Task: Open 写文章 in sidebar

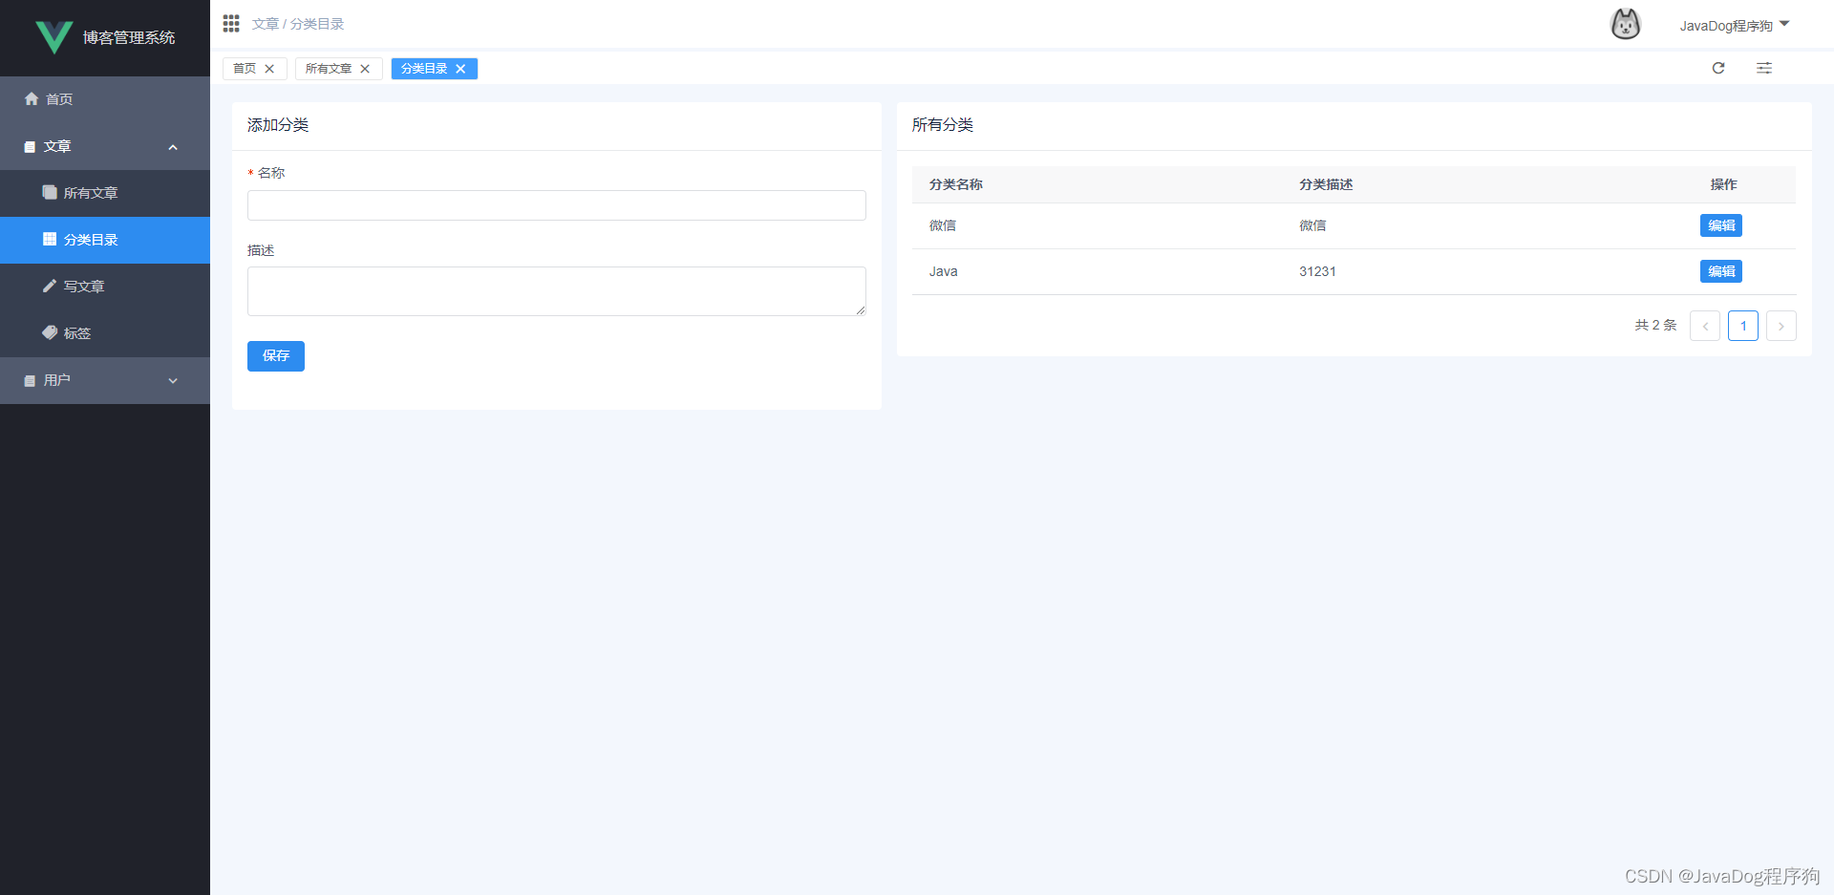Action: 105,287
